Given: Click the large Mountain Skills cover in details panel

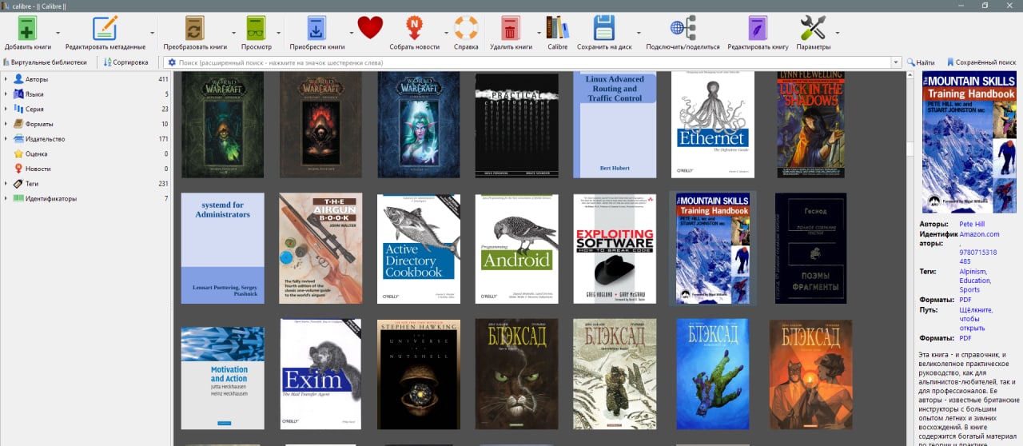Looking at the screenshot, I should click(x=969, y=142).
